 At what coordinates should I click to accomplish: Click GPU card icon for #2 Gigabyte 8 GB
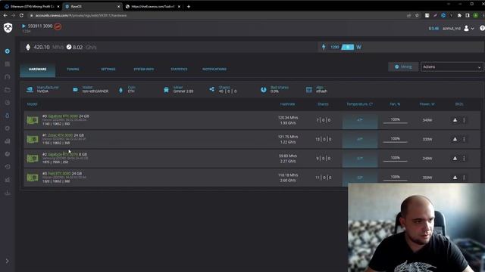click(33, 158)
